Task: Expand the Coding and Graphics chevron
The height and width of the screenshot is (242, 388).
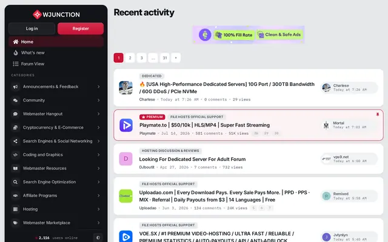Action: click(98, 155)
